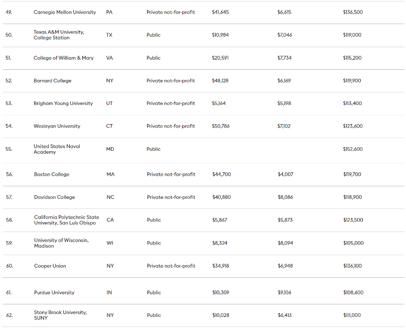Open University of Wisconsin, Madison
The height and width of the screenshot is (329, 406).
tap(61, 243)
